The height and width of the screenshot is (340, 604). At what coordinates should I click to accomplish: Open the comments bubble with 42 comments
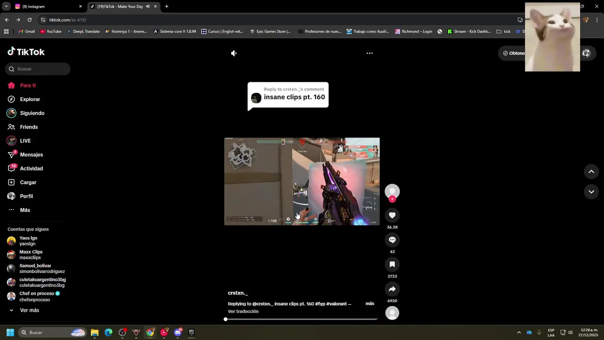pos(392,240)
